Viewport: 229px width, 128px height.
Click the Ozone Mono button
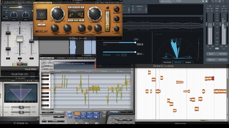coord(211,60)
